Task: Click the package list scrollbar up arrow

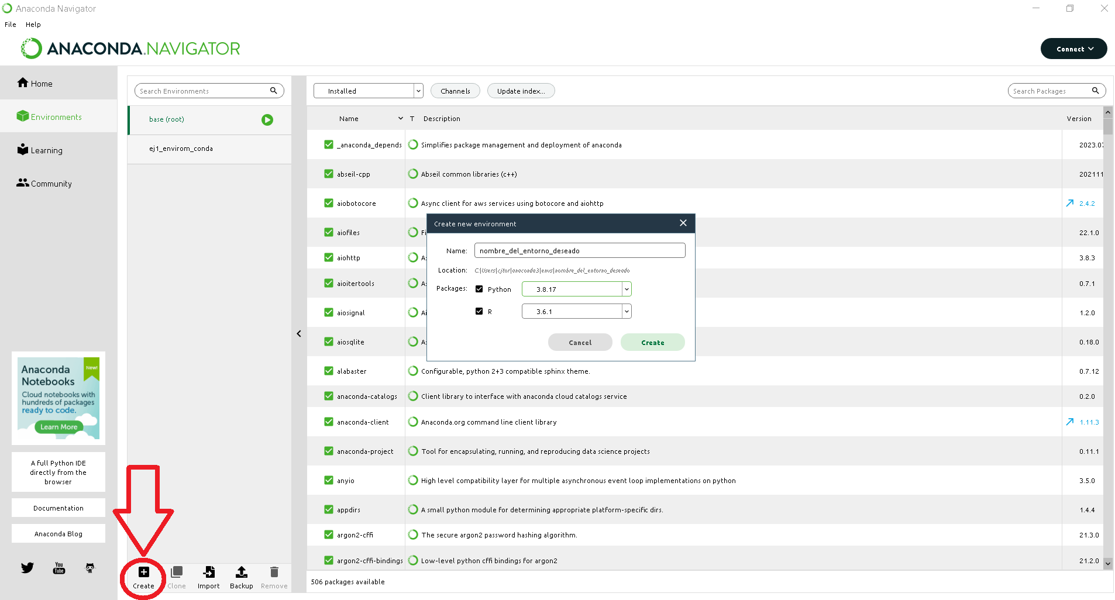Action: 1108,112
